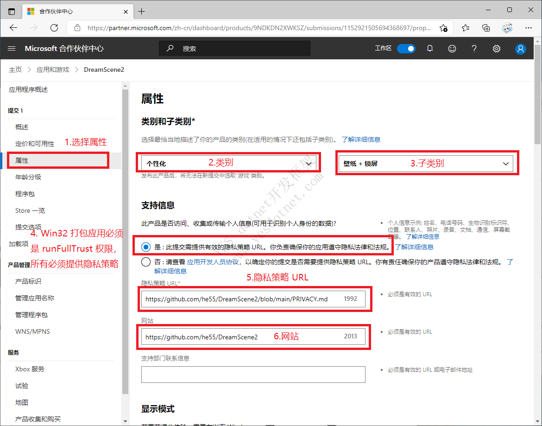Screen dimensions: 542x426
Task: Open 产品标识 page
Action: tap(28, 281)
